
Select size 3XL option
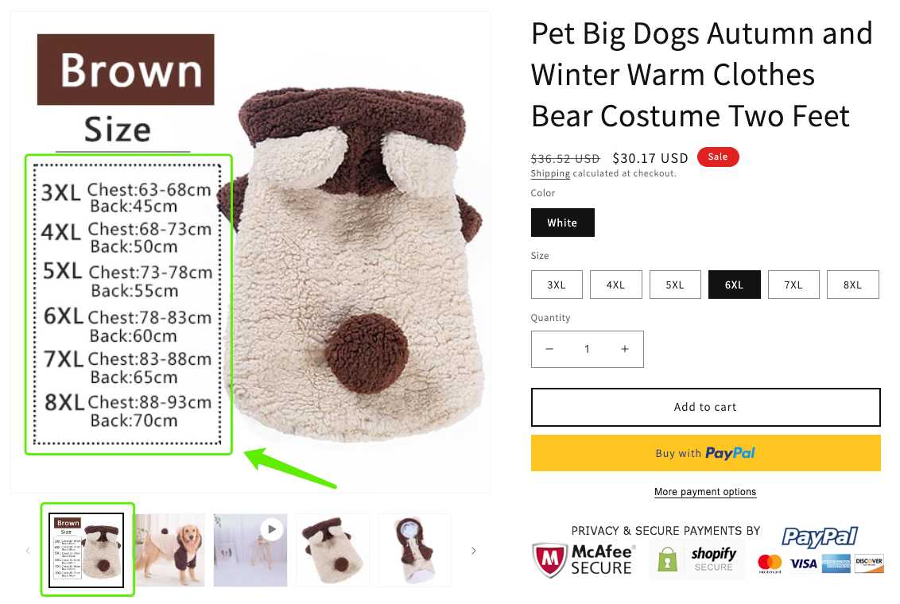point(557,285)
